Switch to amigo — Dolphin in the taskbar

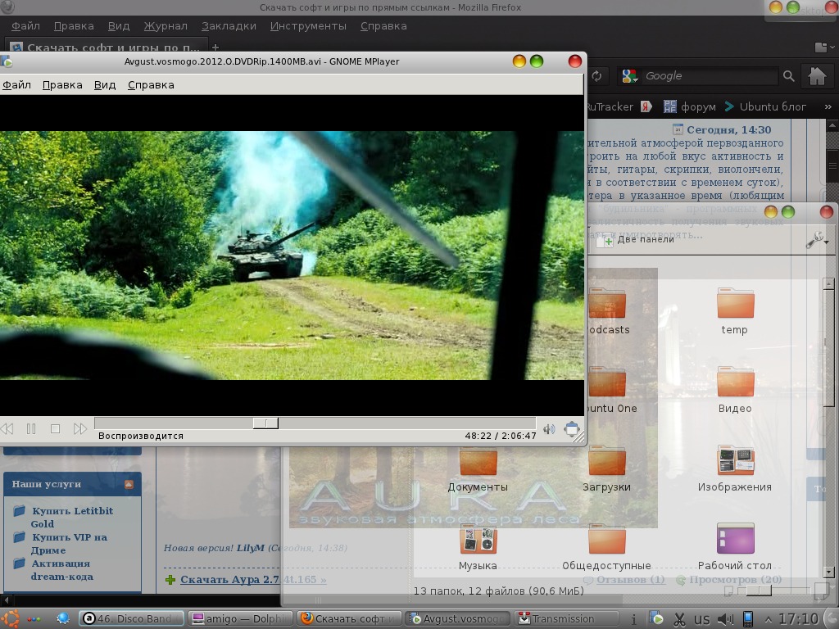click(x=242, y=619)
